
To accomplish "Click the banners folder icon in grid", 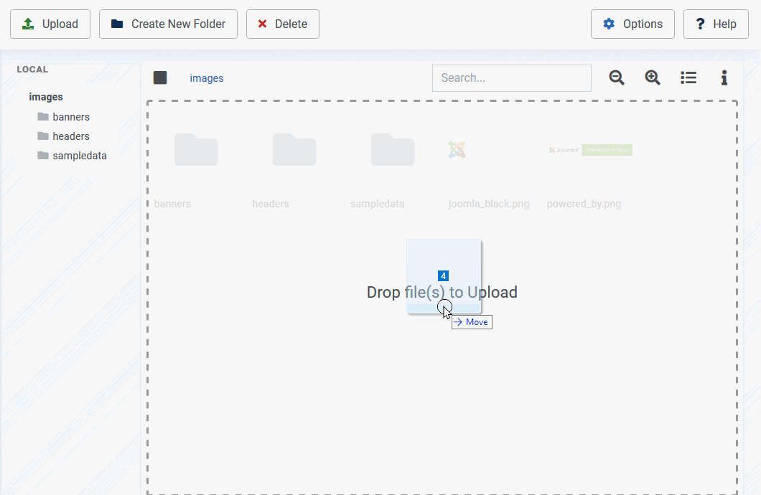I will (196, 150).
